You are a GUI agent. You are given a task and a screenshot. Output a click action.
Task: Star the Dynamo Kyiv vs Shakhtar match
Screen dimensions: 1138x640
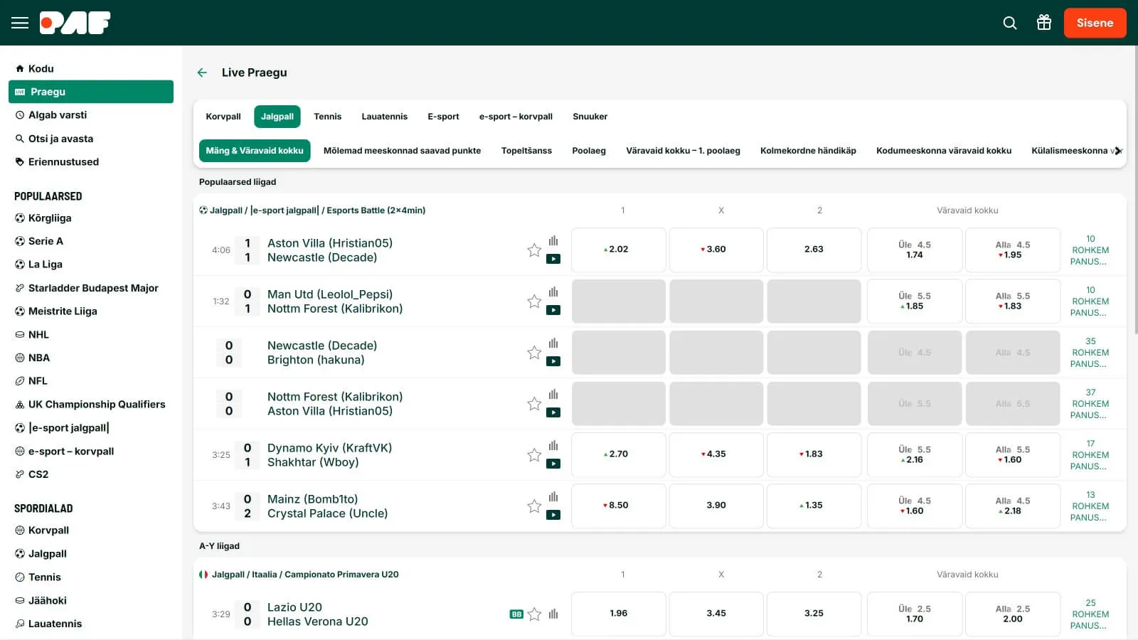pyautogui.click(x=534, y=455)
